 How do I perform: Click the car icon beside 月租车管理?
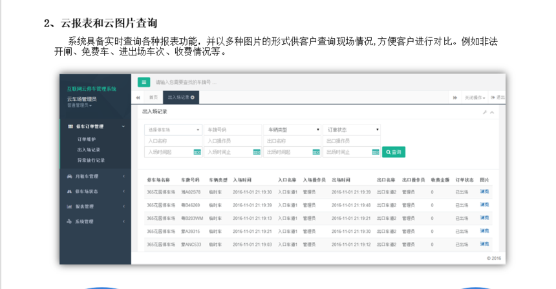pos(70,176)
